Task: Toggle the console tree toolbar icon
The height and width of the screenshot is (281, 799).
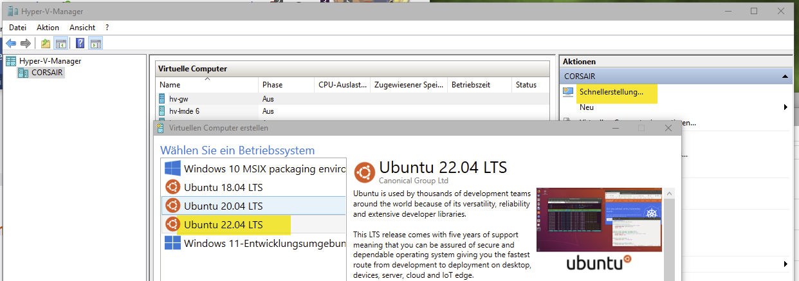Action: click(61, 44)
